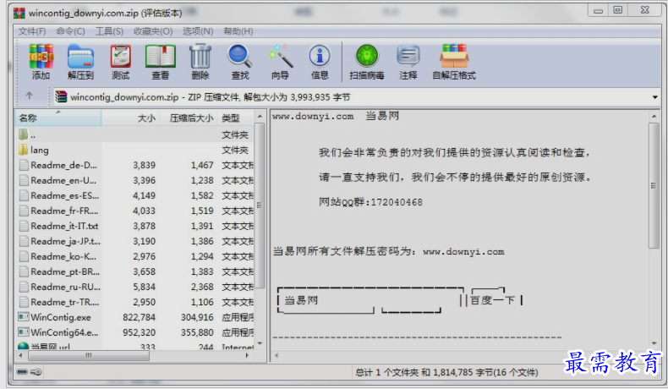This screenshot has width=668, height=389.
Task: Open the Help (帮助) menu
Action: pos(238,31)
